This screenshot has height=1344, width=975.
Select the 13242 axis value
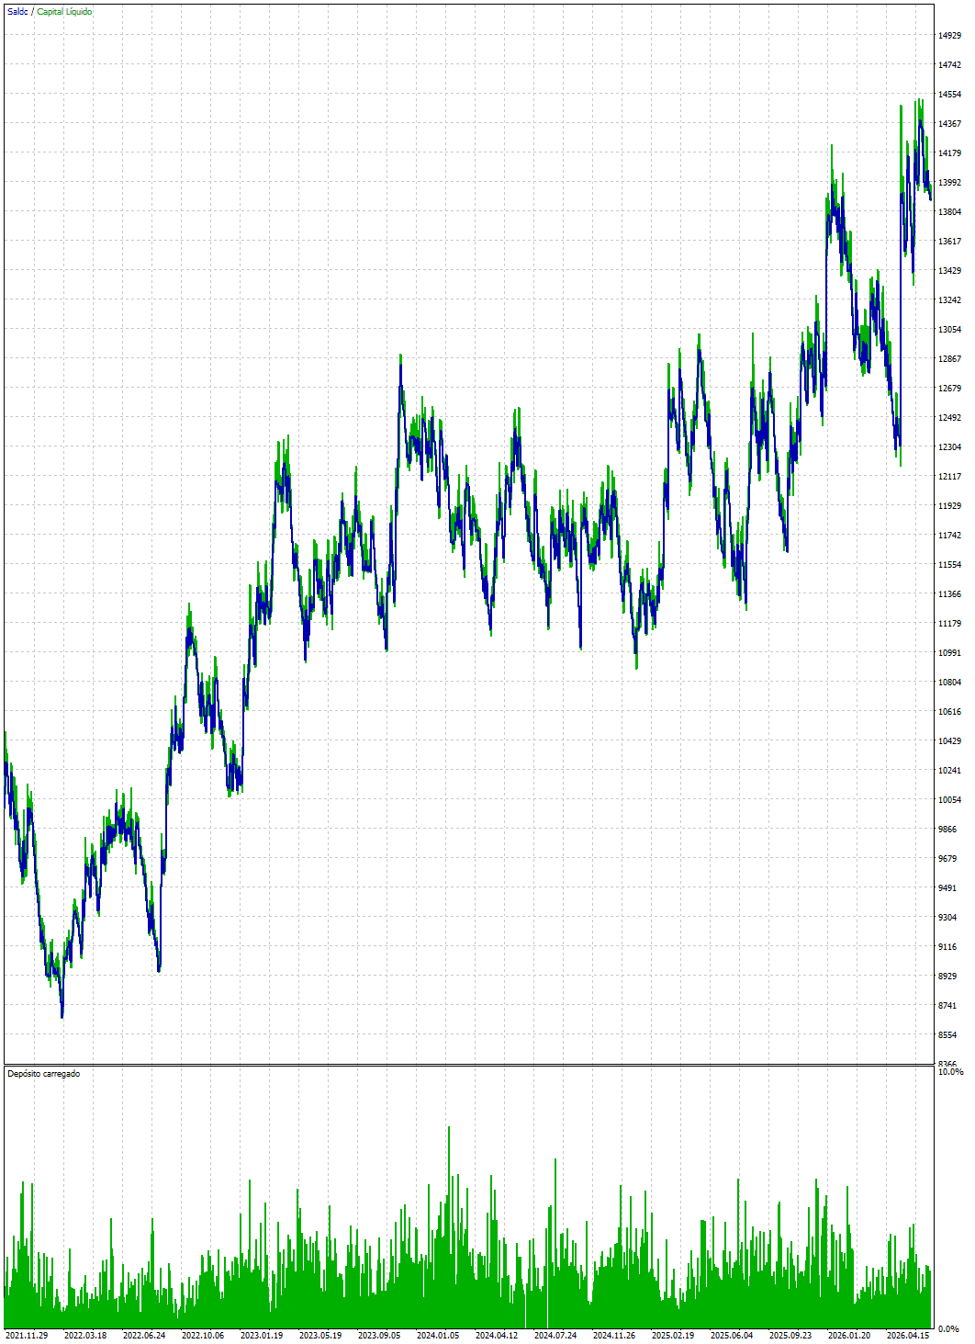(x=950, y=300)
